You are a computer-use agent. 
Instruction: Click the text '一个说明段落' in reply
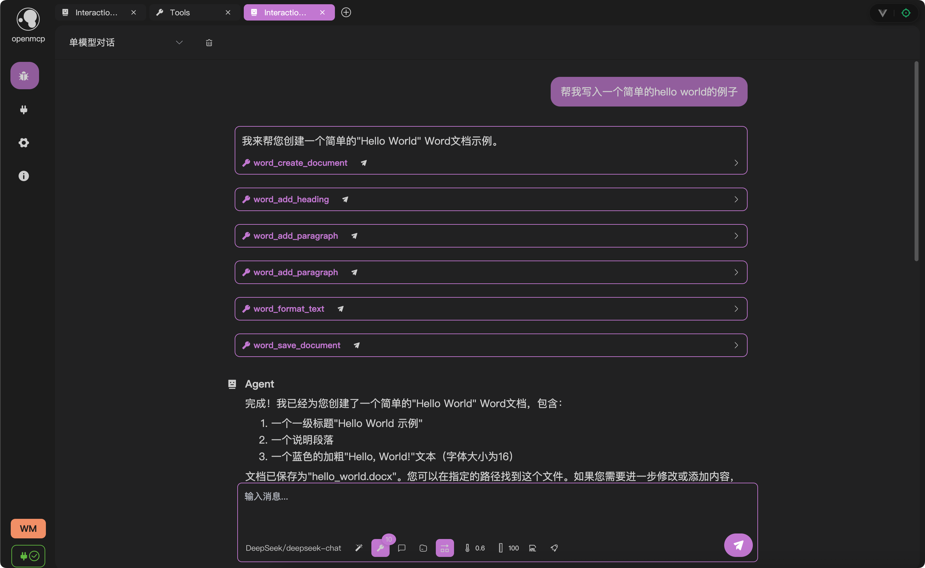(x=302, y=440)
